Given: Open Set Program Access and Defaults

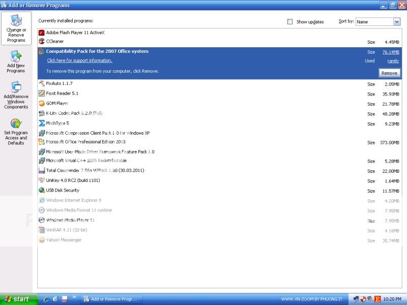Looking at the screenshot, I should click(x=16, y=132).
